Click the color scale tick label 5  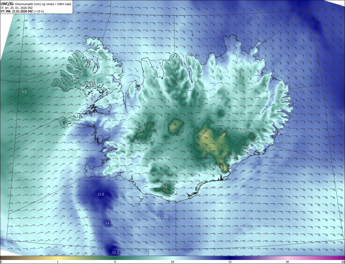click(x=115, y=262)
